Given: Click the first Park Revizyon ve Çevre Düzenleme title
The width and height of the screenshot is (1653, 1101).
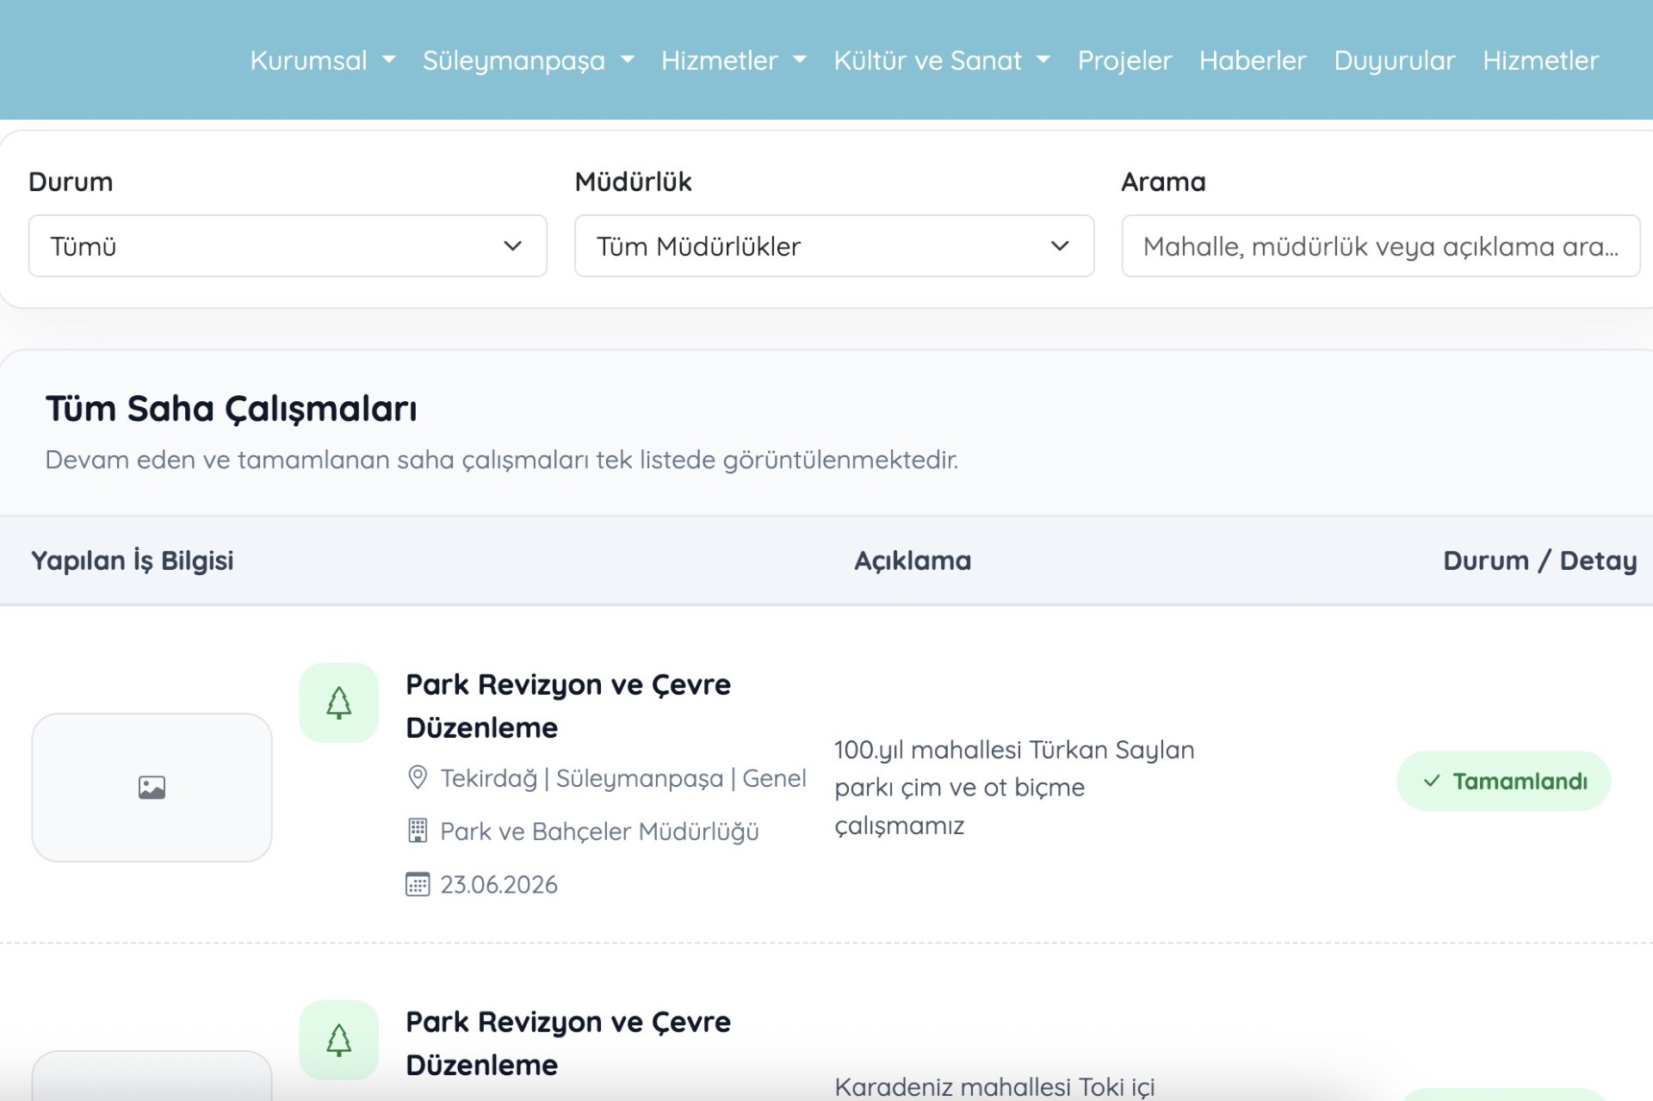Looking at the screenshot, I should pos(568,706).
